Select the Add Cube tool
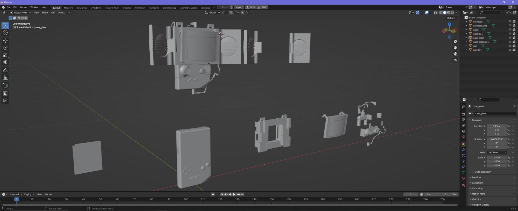This screenshot has height=211, width=518. [x=5, y=85]
